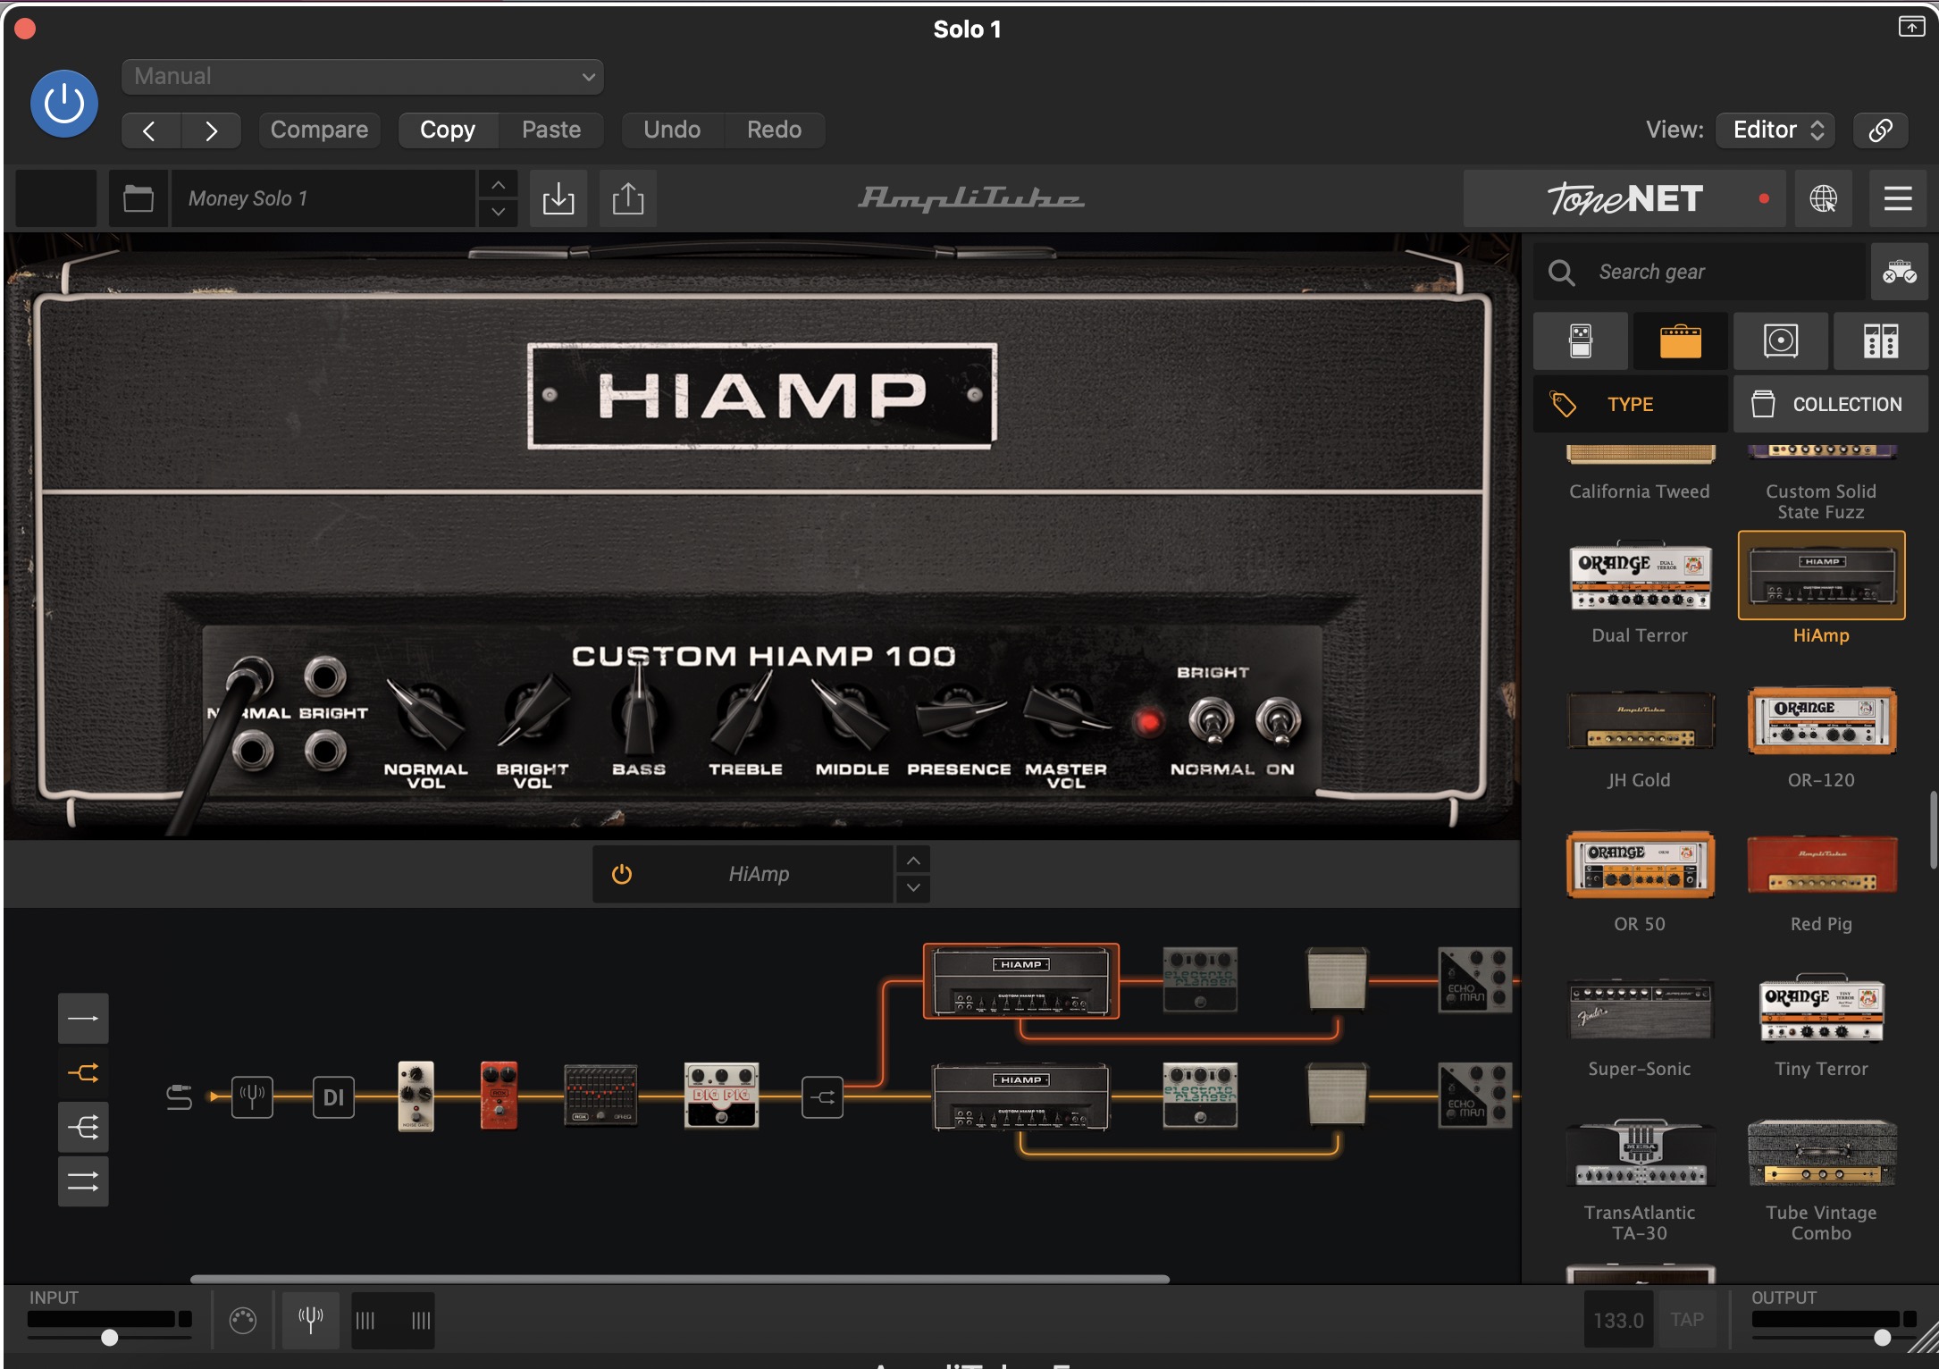Click the link chain icon

tap(1880, 130)
